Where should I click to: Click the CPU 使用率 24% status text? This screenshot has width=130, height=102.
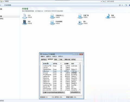pos(57,97)
